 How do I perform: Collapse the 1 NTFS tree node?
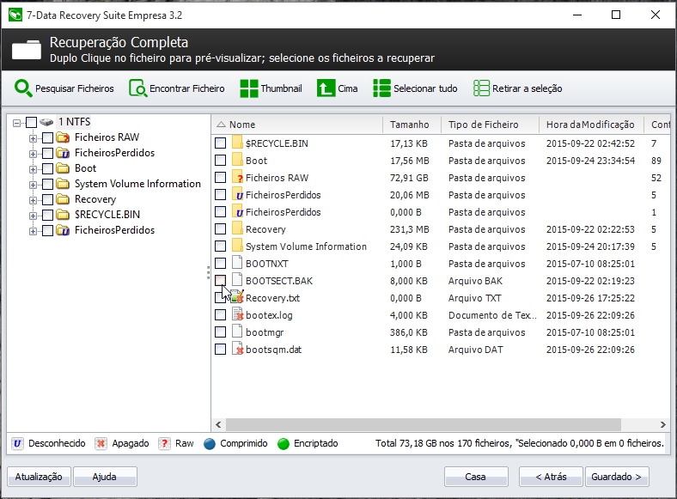click(17, 123)
